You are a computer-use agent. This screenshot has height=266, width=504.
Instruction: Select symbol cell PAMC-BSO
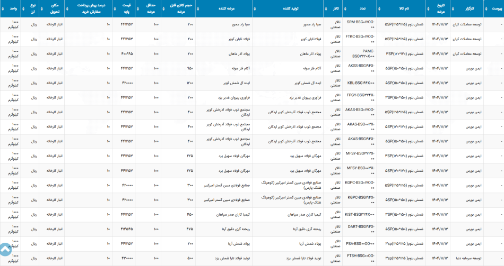(363, 54)
